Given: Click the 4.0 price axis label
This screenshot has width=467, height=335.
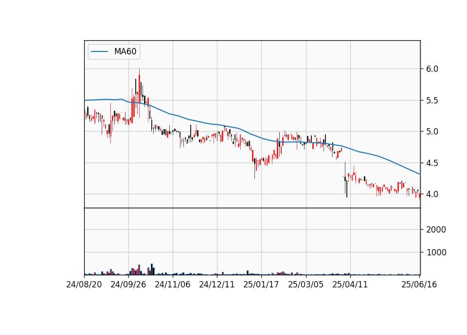Looking at the screenshot, I should pyautogui.click(x=432, y=194).
